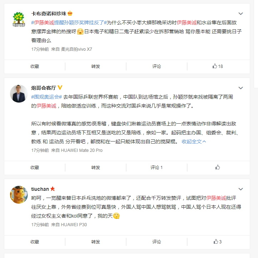Like tiuchan's post with the thumbs-up
The height and width of the screenshot is (258, 258).
pyautogui.click(x=218, y=242)
